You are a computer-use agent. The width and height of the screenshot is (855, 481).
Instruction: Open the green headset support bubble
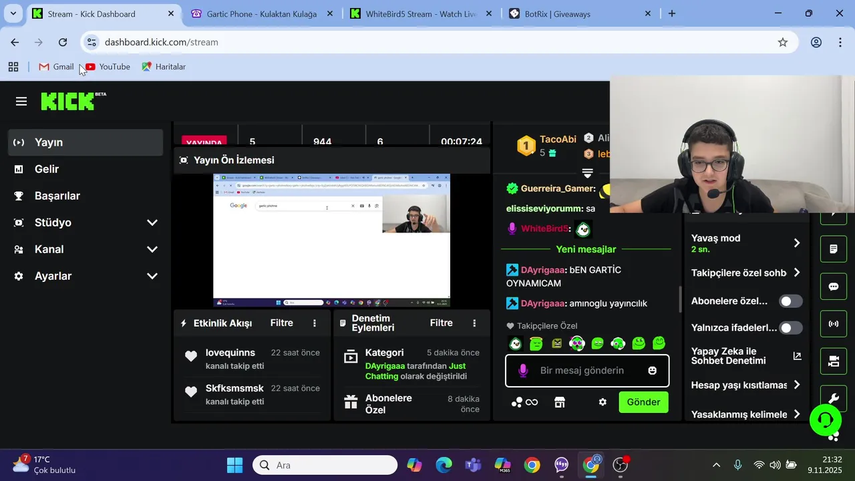point(825,420)
